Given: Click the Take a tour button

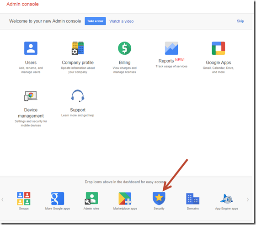Looking at the screenshot, I should tap(95, 21).
